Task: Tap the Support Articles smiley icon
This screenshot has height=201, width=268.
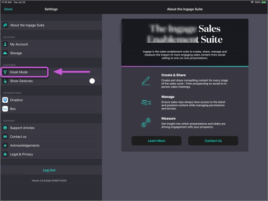Action: 5,128
